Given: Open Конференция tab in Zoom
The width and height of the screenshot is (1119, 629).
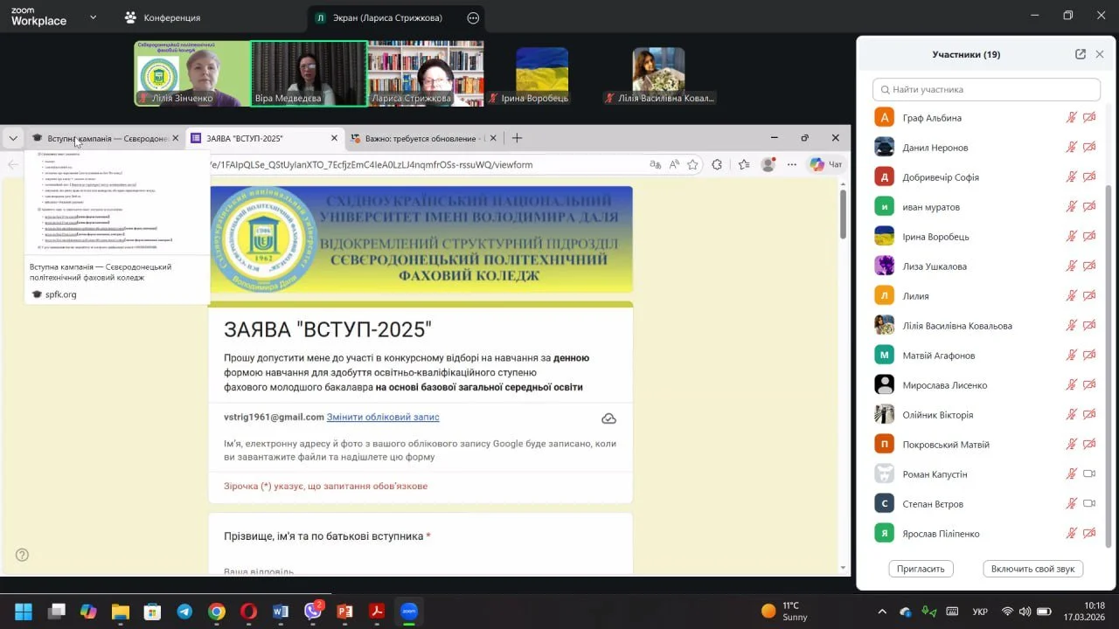Looking at the screenshot, I should (162, 17).
